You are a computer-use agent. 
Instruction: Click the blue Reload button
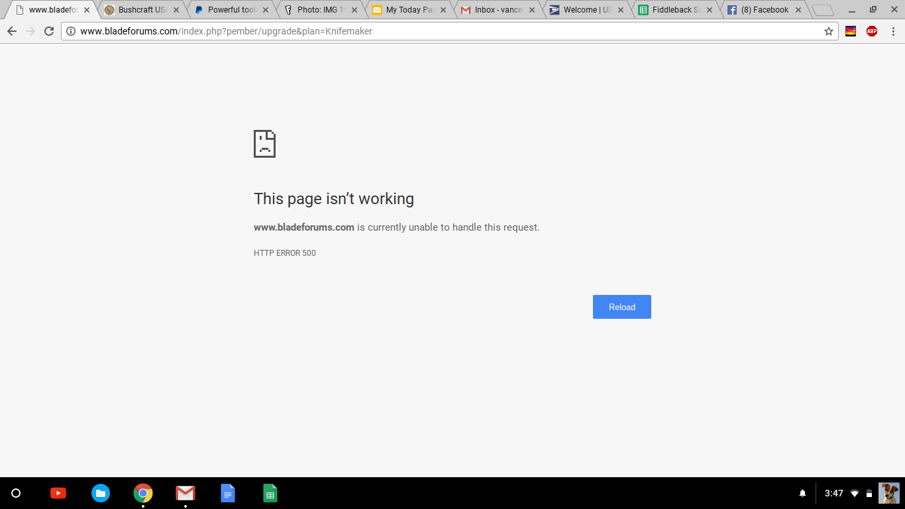pos(621,307)
